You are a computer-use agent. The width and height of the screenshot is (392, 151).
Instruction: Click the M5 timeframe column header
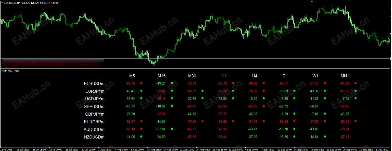click(132, 76)
